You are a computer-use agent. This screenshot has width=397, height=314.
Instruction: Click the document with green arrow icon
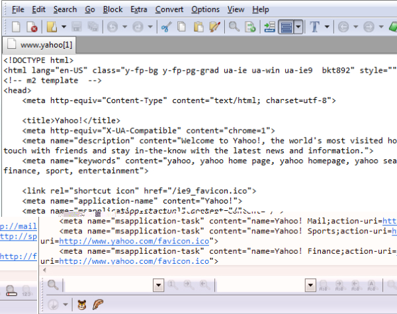pos(250,26)
